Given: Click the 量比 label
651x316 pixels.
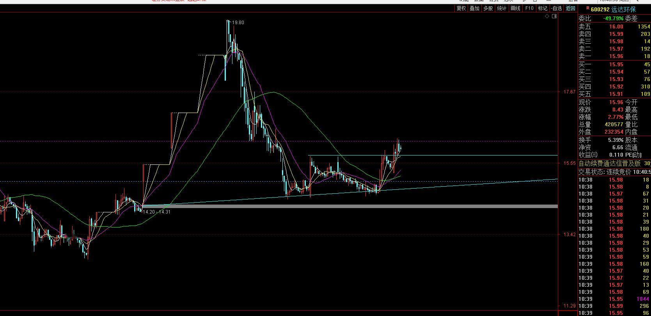Looking at the screenshot, I should tap(631, 124).
